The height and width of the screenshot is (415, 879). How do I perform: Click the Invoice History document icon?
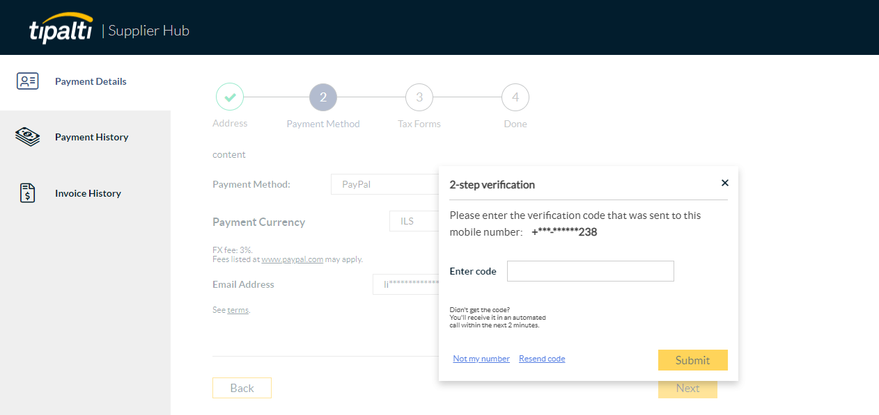(27, 193)
